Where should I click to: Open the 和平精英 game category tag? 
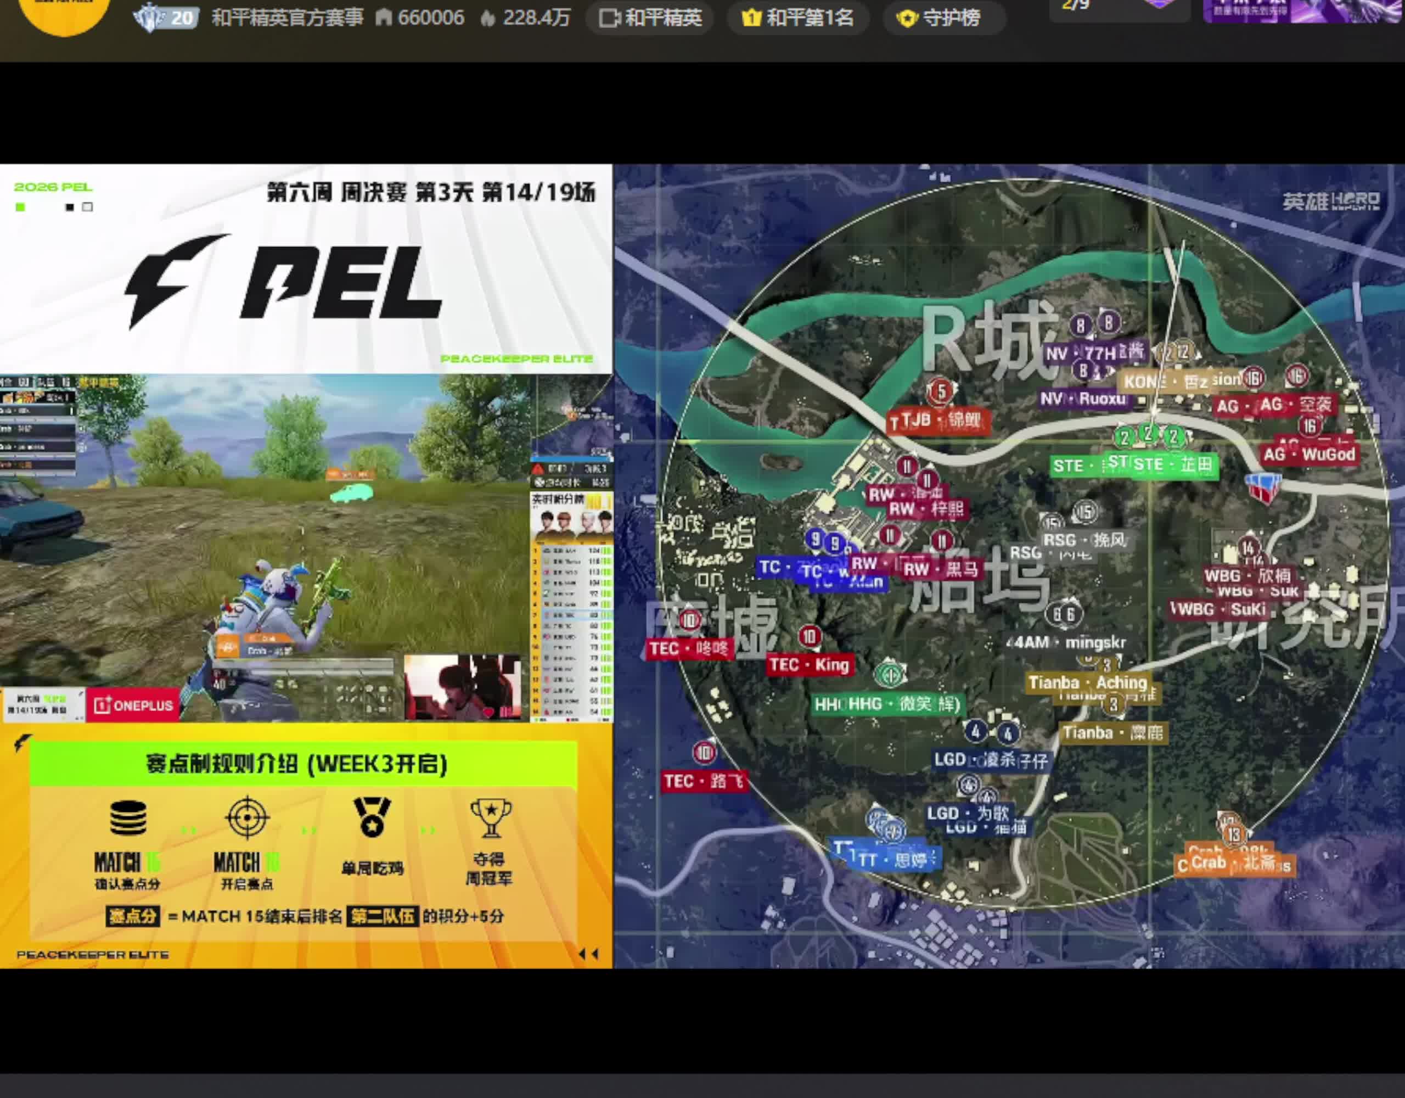650,18
